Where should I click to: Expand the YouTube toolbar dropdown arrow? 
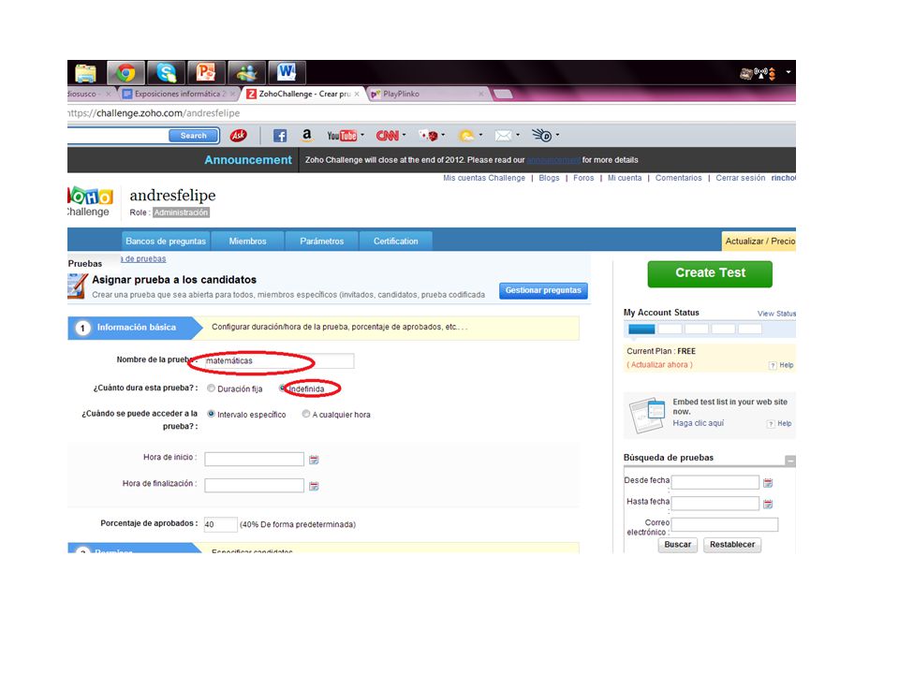pyautogui.click(x=362, y=135)
